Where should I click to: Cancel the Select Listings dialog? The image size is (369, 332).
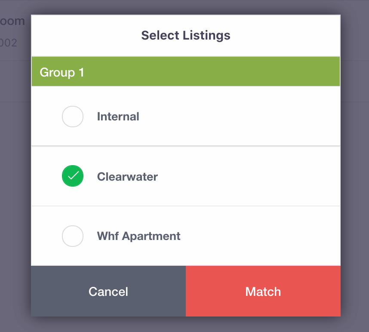coord(108,291)
